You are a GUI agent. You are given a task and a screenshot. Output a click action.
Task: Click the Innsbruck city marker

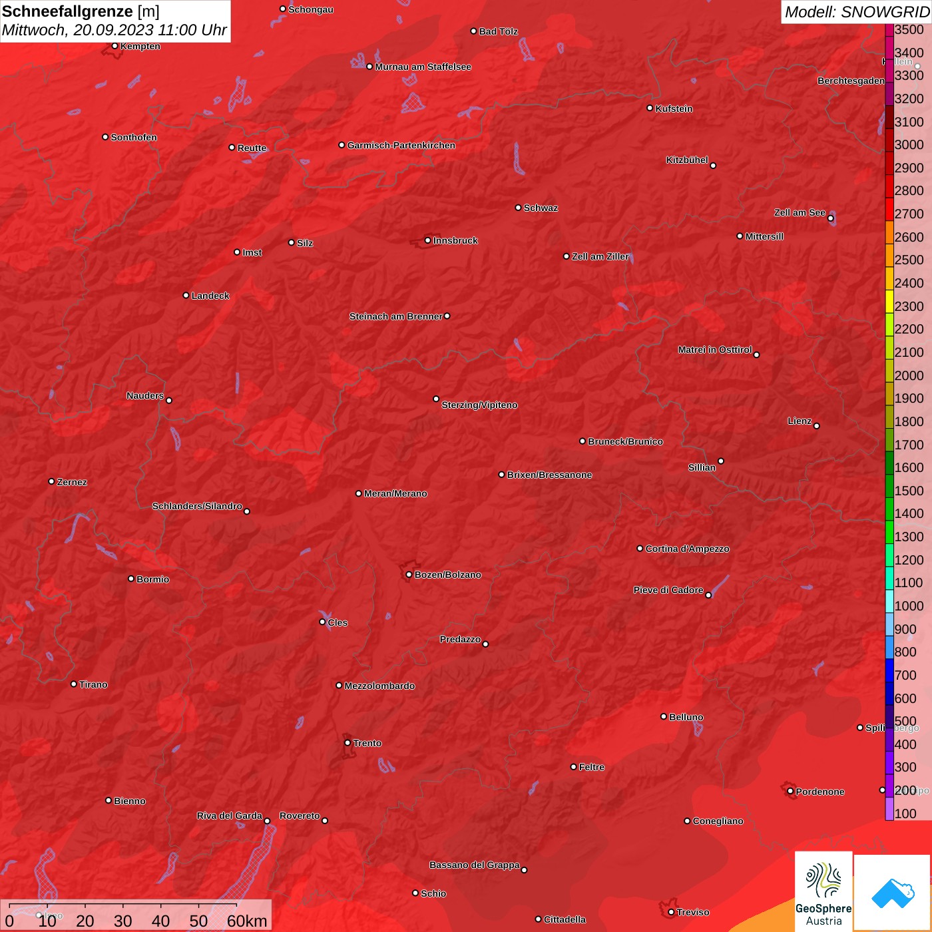(427, 240)
